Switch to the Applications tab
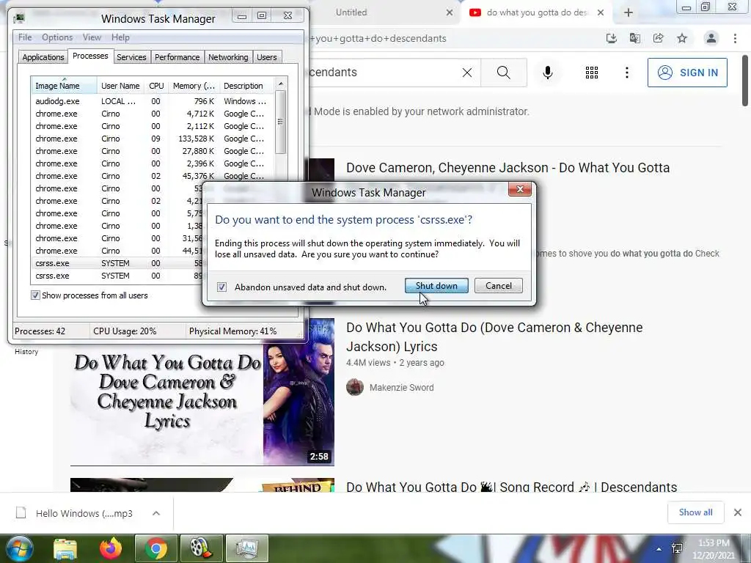Screen dimensions: 751x563 pos(43,57)
